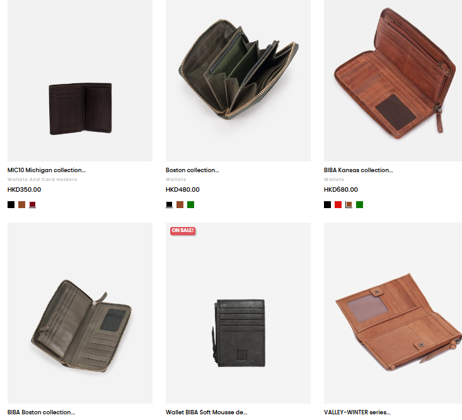This screenshot has height=420, width=462.
Task: Pick green color for Boston collection wallet
Action: coord(190,204)
